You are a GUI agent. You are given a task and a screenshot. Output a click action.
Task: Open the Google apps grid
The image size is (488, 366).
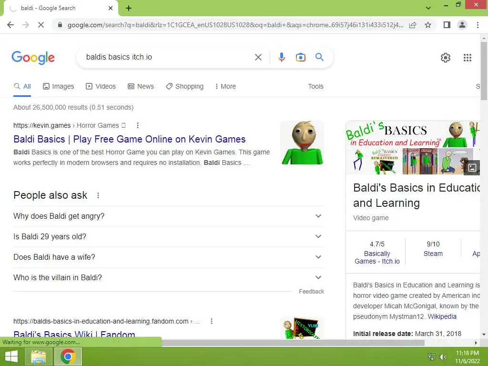tap(467, 58)
